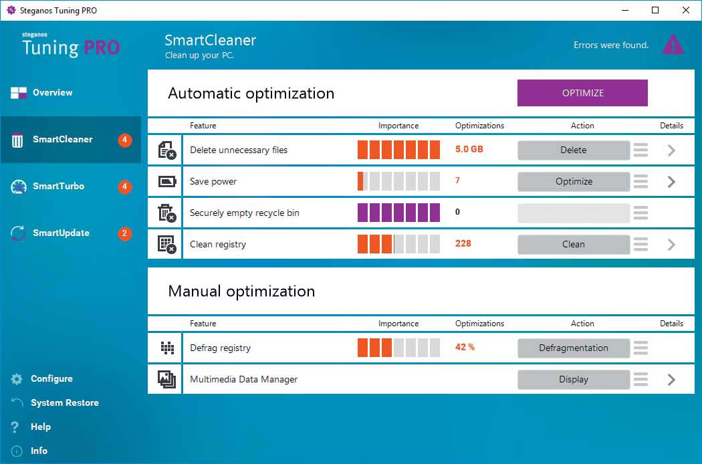The height and width of the screenshot is (464, 702).
Task: Click the purple importance bar for recycle bin
Action: pyautogui.click(x=398, y=213)
